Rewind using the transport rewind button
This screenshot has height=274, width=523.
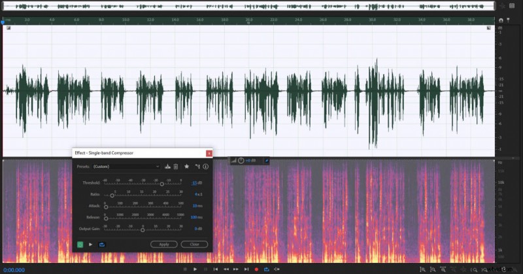pyautogui.click(x=226, y=269)
